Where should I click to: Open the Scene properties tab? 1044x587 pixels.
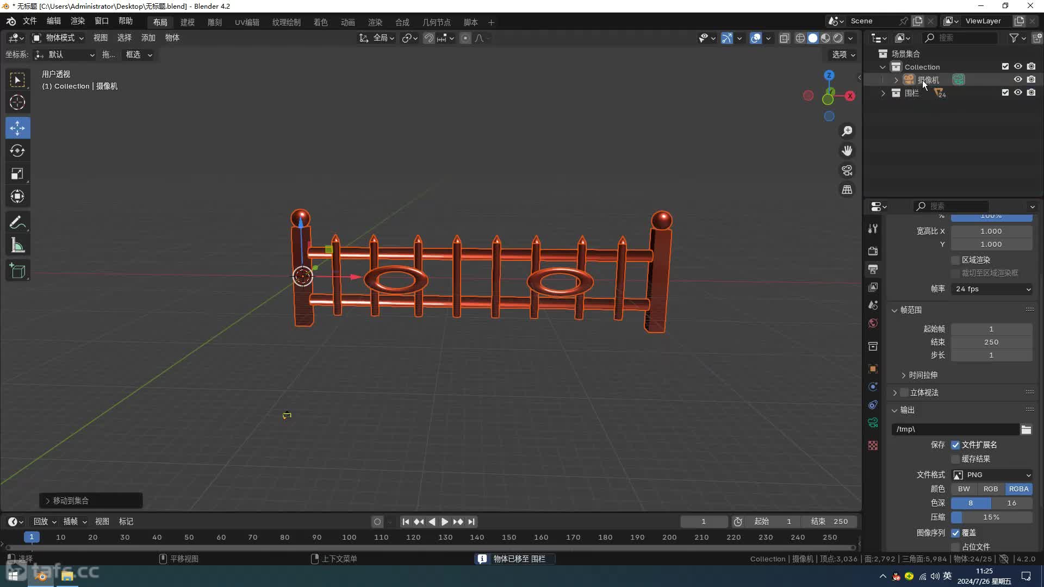tap(873, 305)
